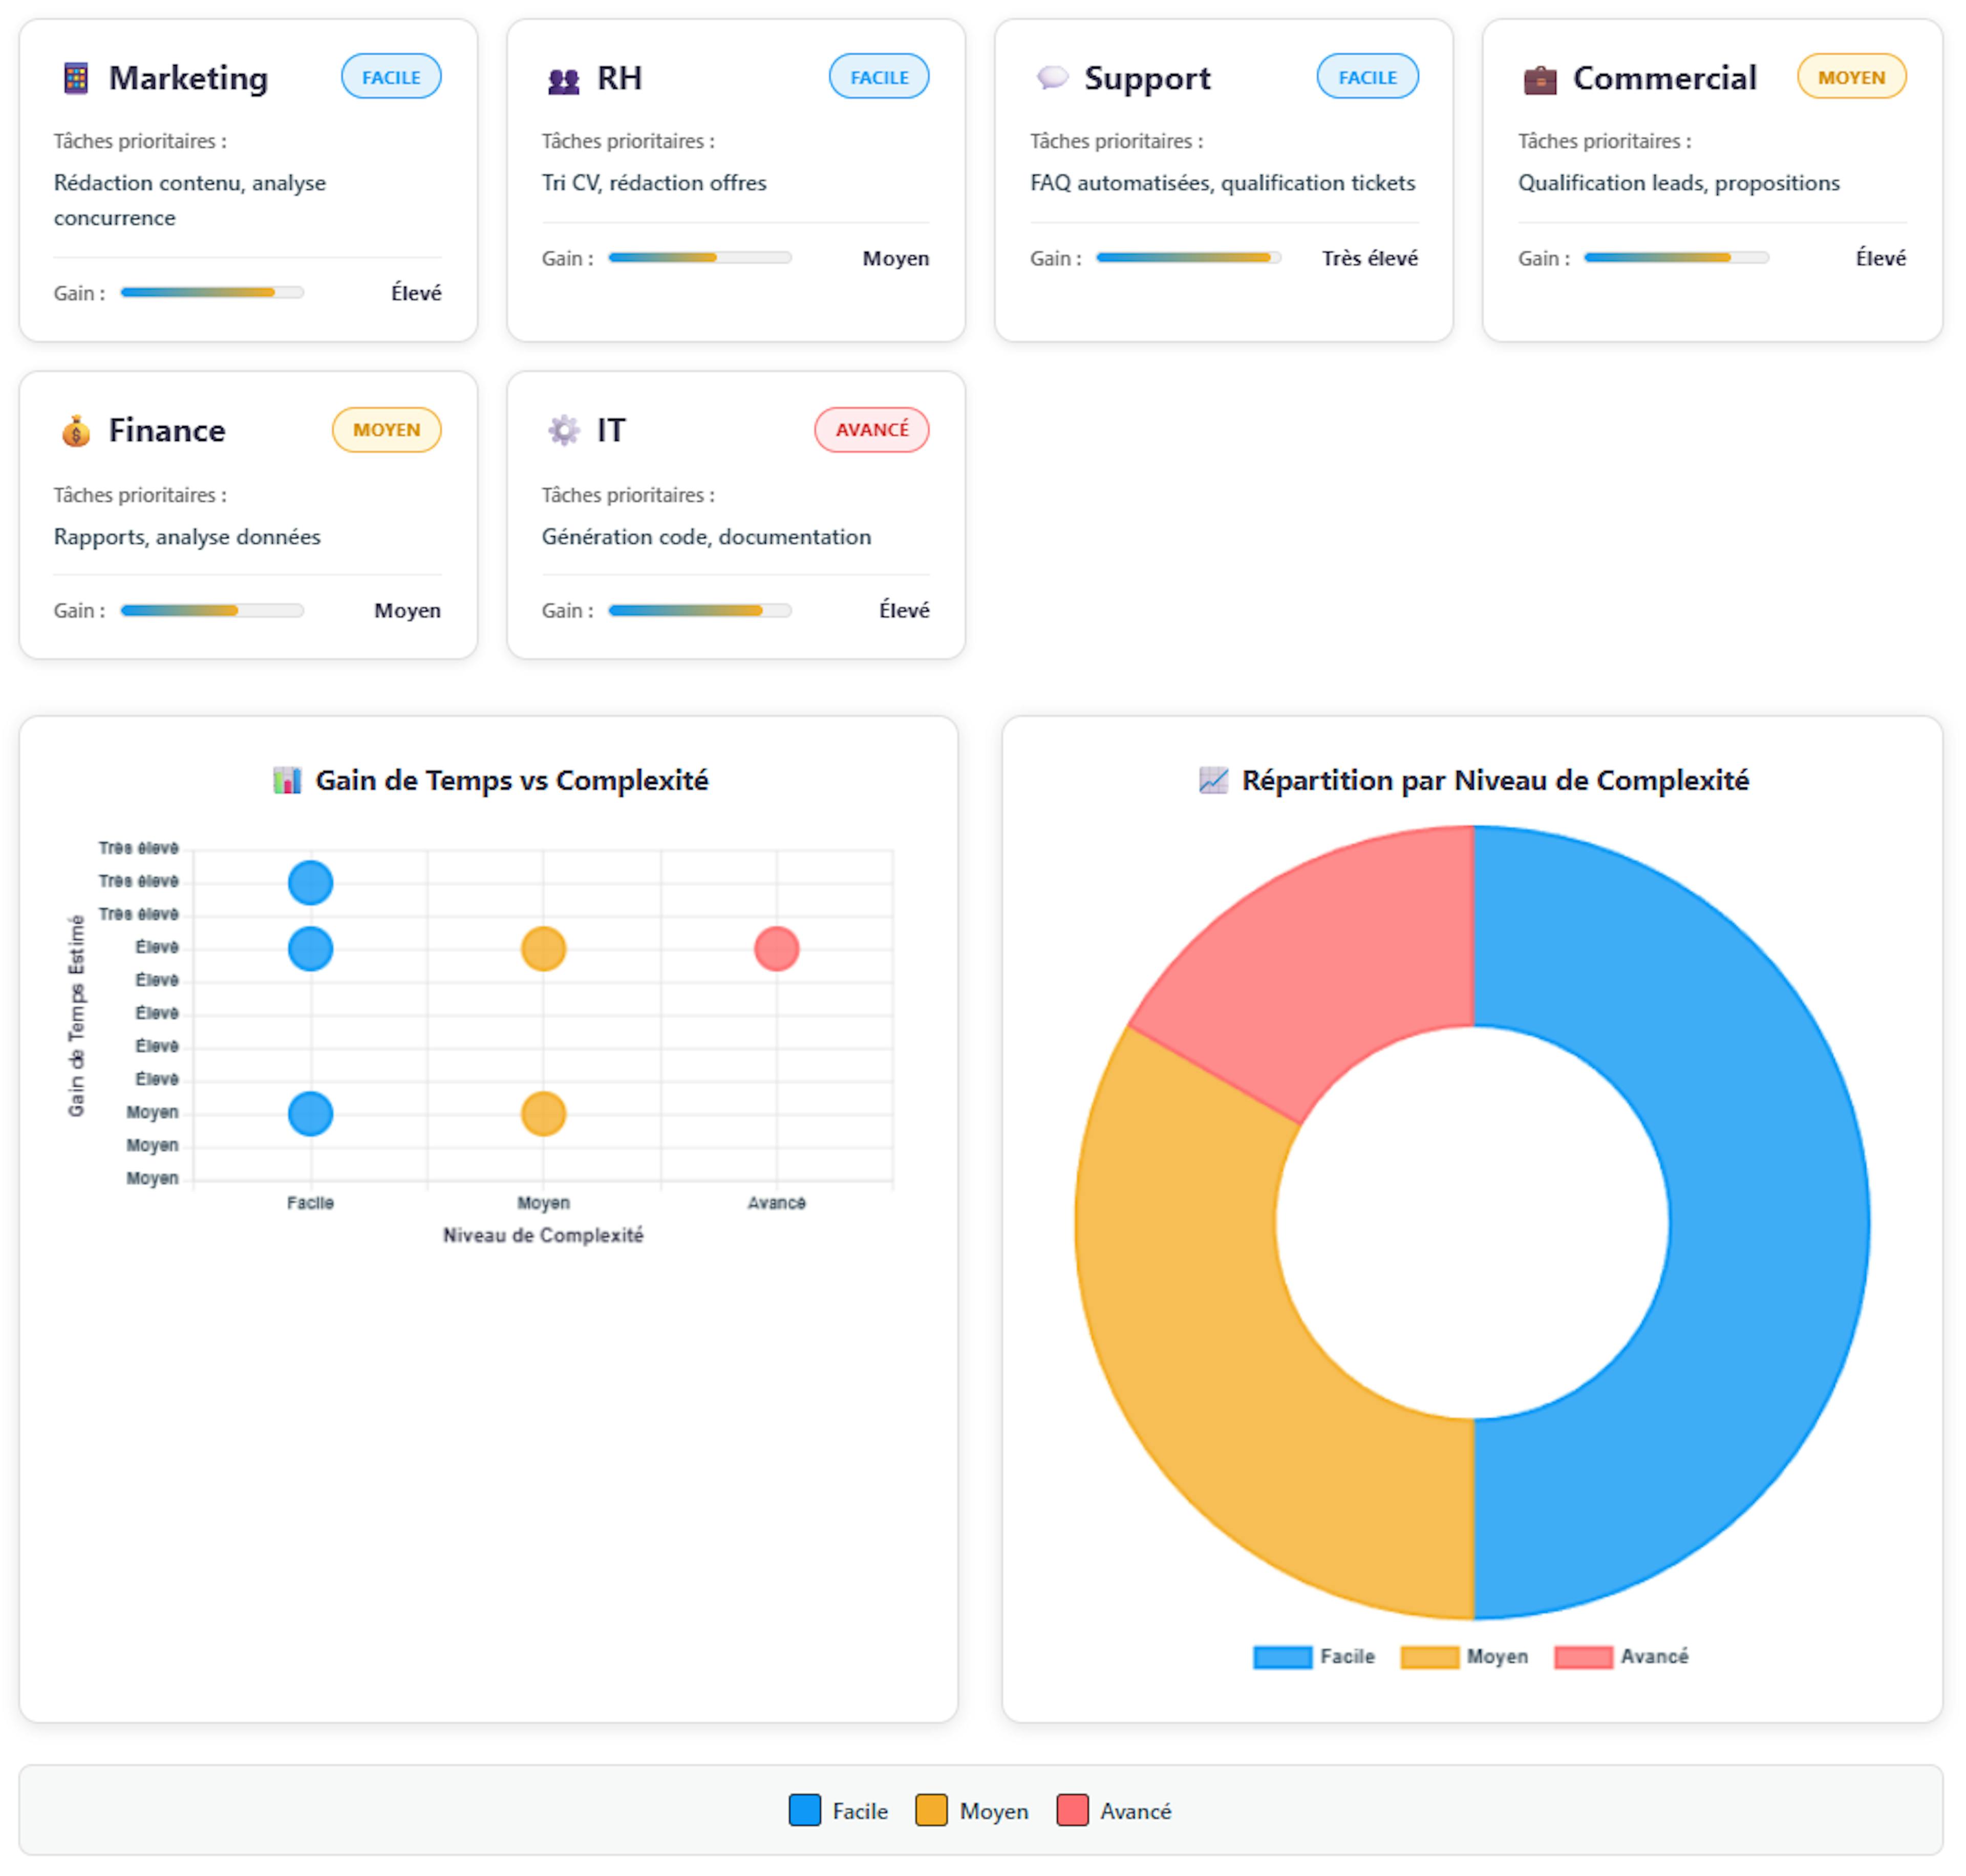Toggle Avancé in the doughnut chart legend
Image resolution: width=1966 pixels, height=1876 pixels.
tap(1621, 1657)
